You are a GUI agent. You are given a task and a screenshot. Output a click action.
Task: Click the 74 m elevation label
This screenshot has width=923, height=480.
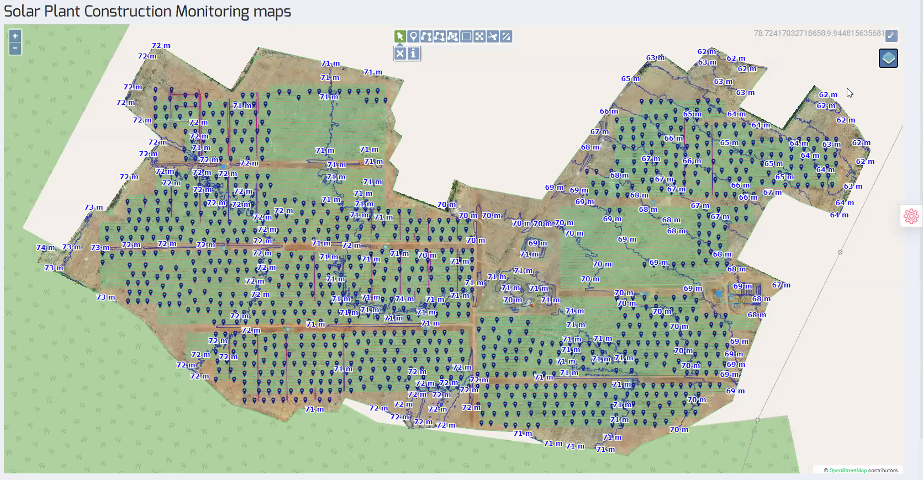click(45, 248)
